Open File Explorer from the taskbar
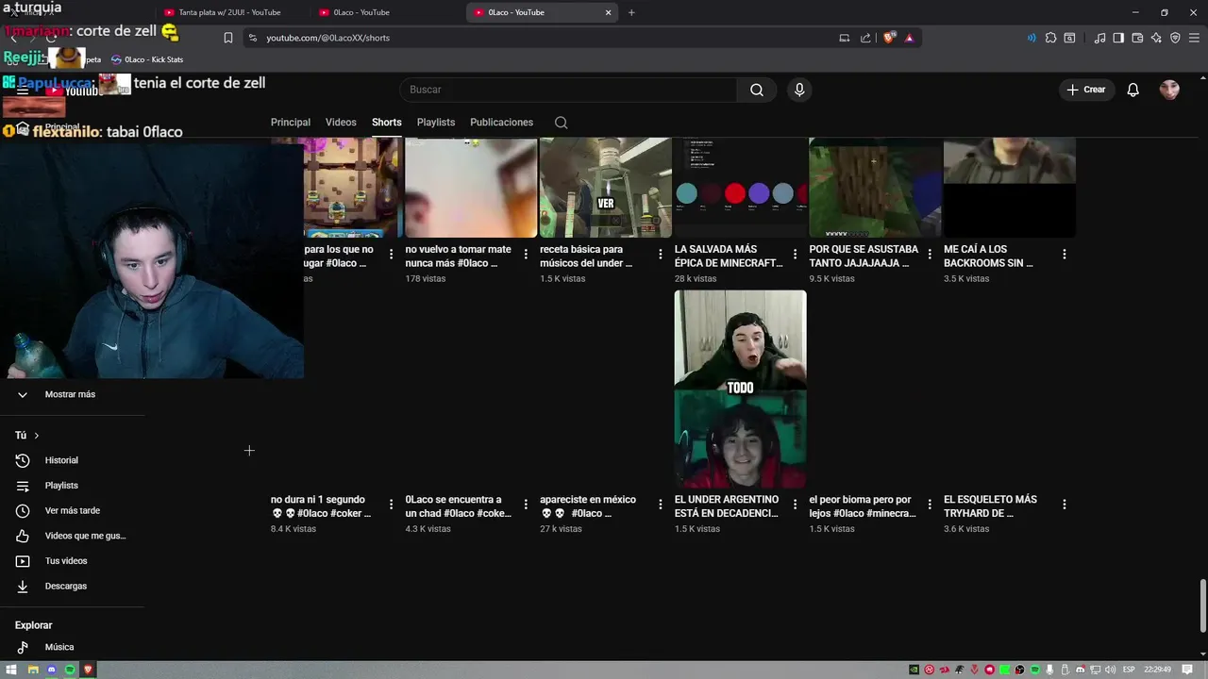 (x=32, y=670)
